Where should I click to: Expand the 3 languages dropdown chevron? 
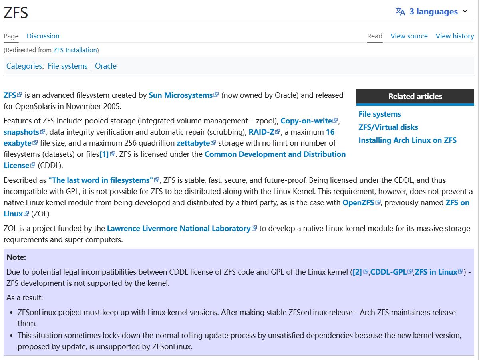(465, 12)
